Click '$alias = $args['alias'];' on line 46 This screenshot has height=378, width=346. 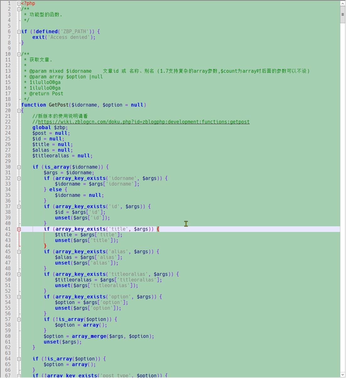point(88,257)
